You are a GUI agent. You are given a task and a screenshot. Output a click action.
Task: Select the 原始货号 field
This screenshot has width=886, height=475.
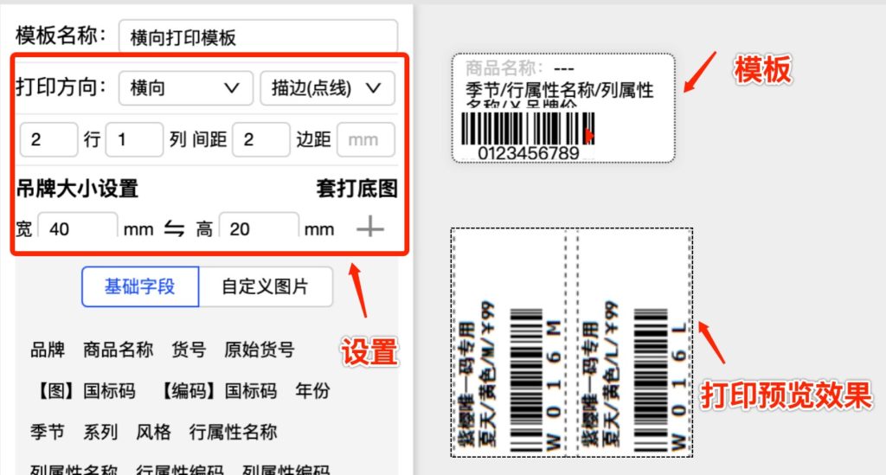coord(260,350)
